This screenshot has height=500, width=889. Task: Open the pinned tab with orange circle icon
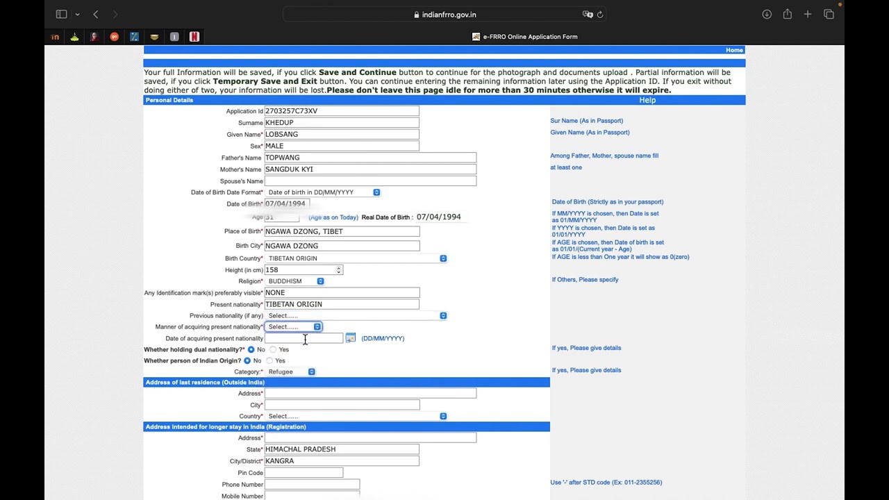[x=115, y=37]
